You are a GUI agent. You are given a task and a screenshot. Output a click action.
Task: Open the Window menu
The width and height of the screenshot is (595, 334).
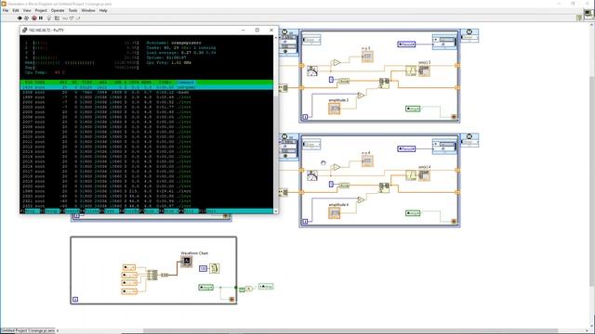pyautogui.click(x=88, y=10)
